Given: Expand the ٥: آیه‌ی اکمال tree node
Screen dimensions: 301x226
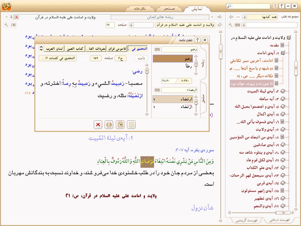Looking at the screenshot, I should click(283, 114).
